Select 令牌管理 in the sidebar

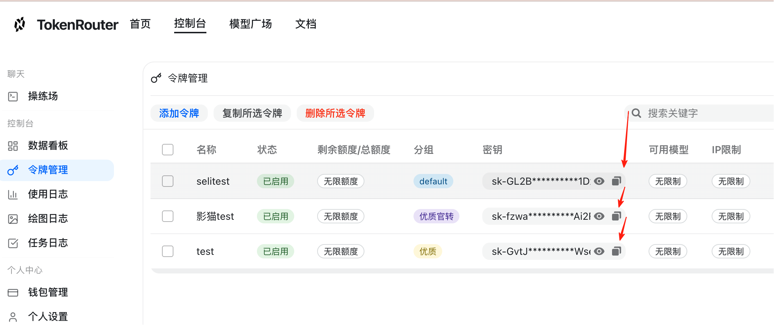pyautogui.click(x=57, y=170)
